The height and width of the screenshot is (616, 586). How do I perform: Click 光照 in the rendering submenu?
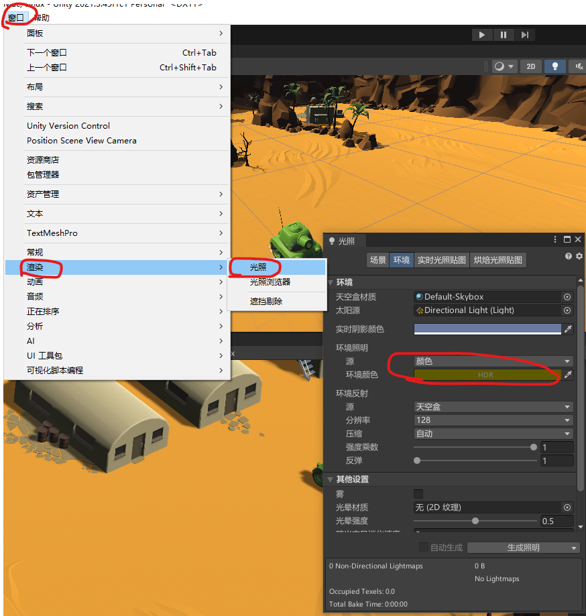click(278, 267)
